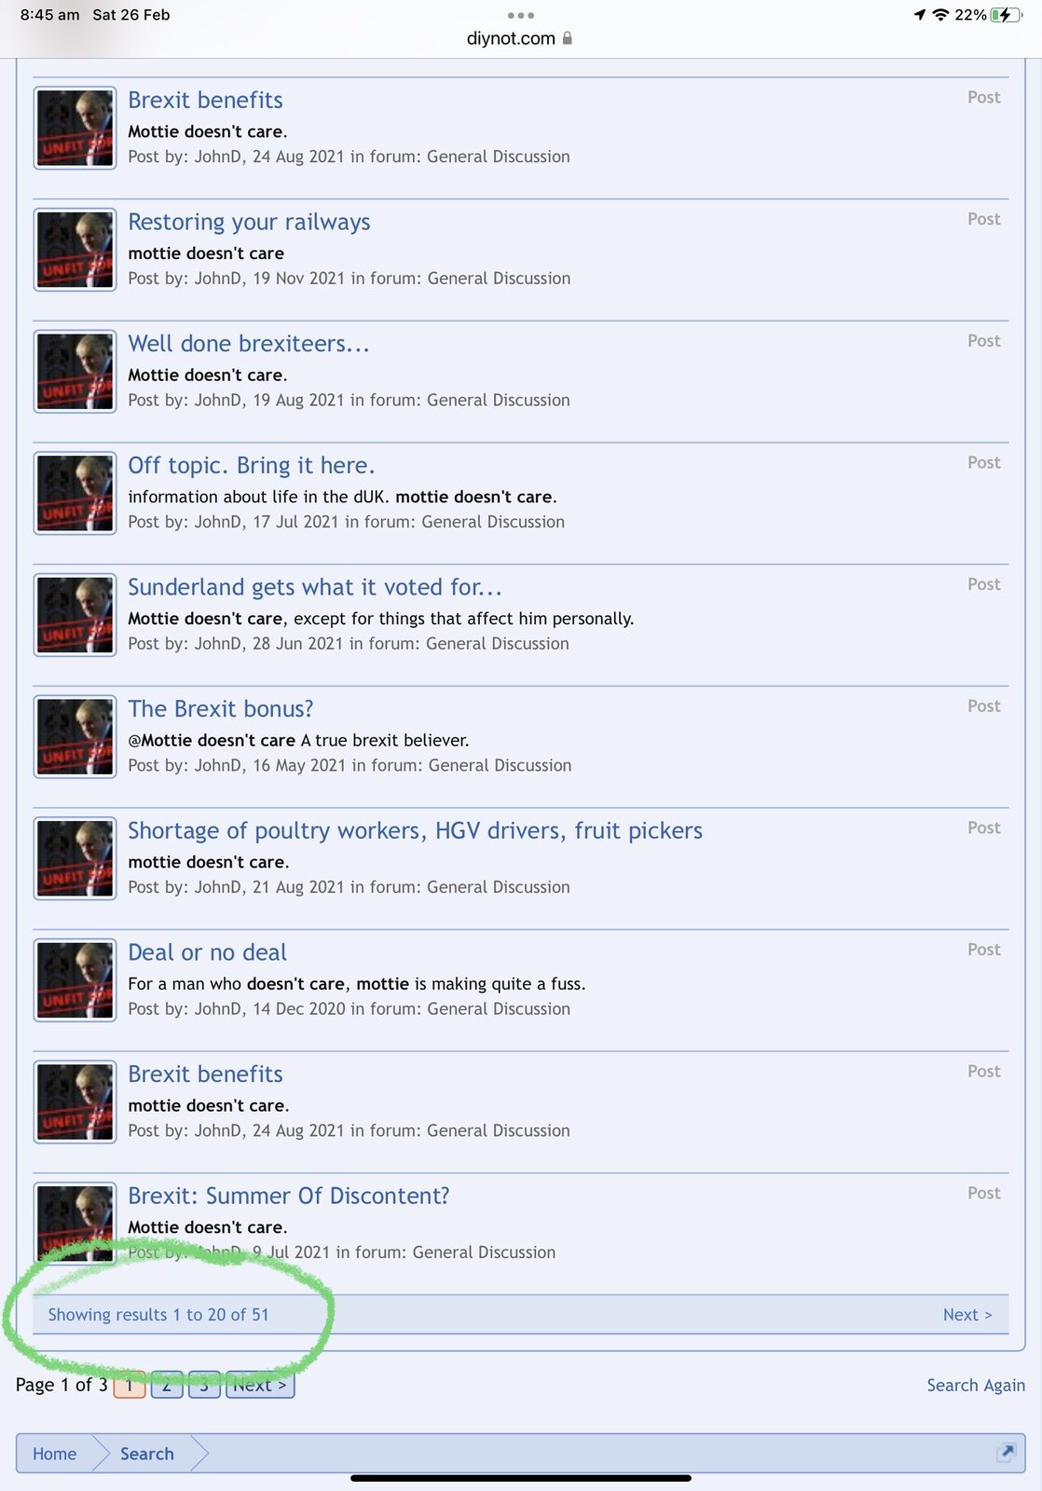The width and height of the screenshot is (1042, 1491).
Task: Open 'Off topic. Bring it here.' thread
Action: point(252,465)
